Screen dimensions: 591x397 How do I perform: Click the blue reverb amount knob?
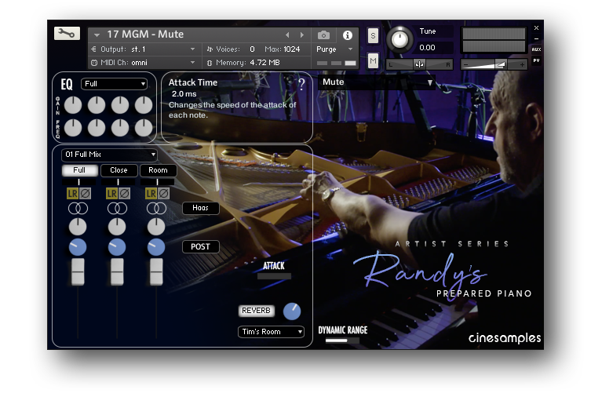[x=292, y=311]
